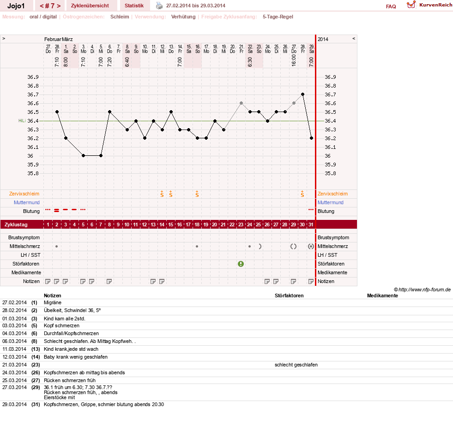453x437 pixels.
Task: Click the heavy bleeding marker on day 2
Action: coord(57,211)
